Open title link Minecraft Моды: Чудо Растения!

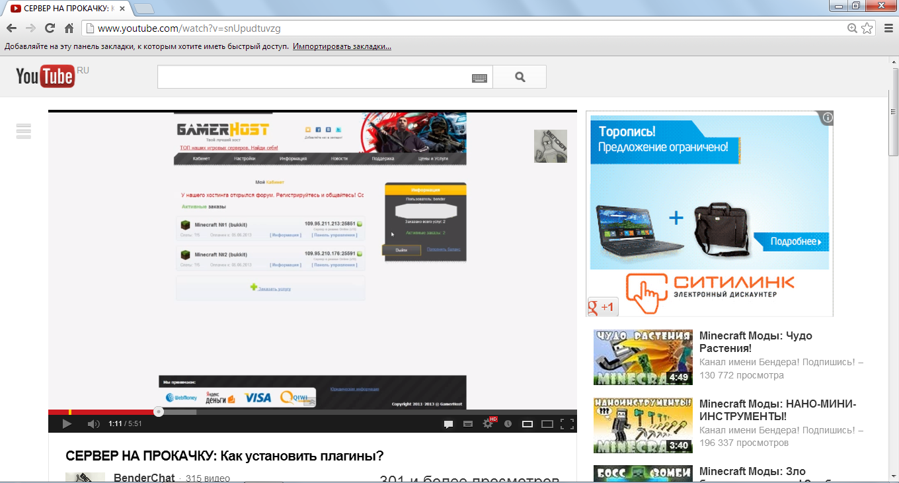pyautogui.click(x=756, y=342)
